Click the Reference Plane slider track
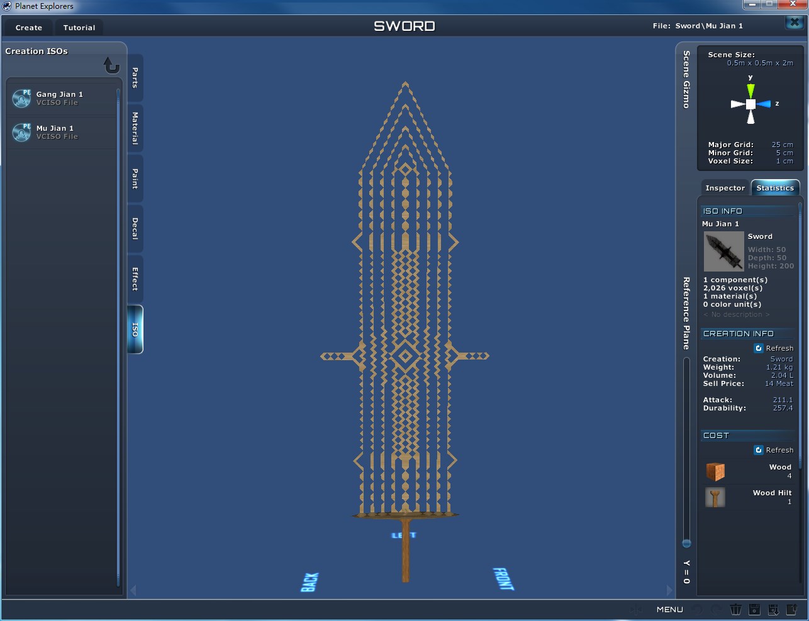The width and height of the screenshot is (809, 621). pyautogui.click(x=686, y=453)
